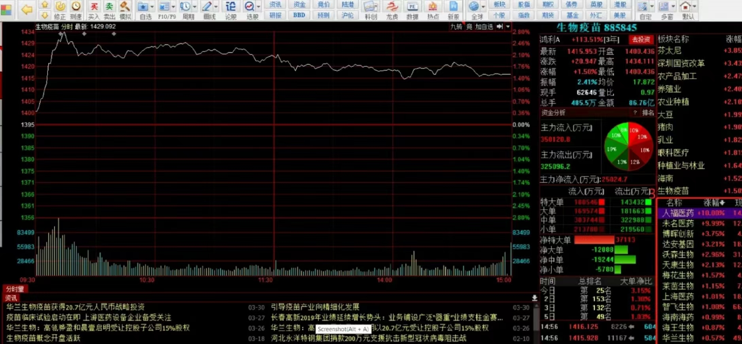Screen dimensions: 742x344
Task: Expand the 自定 dropdown arrow
Action: pos(652,7)
